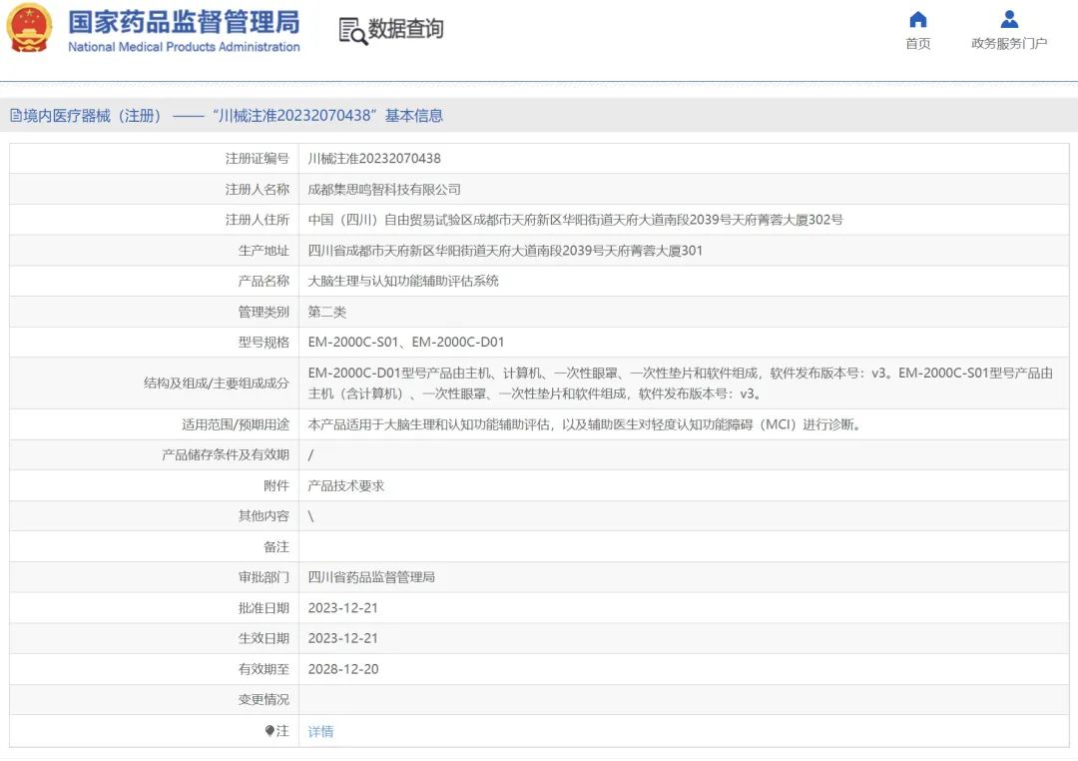This screenshot has width=1078, height=761.
Task: Click the 数据查询 magnifier icon
Action: click(352, 31)
